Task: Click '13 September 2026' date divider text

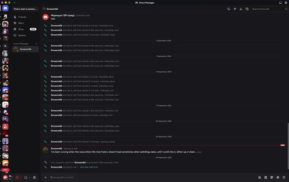Action: pos(164,72)
